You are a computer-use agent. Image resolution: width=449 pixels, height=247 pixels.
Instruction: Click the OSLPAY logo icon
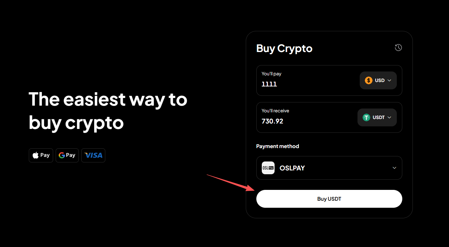[268, 168]
